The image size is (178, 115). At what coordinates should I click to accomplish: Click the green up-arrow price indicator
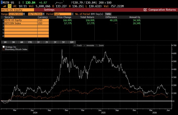(23, 3)
